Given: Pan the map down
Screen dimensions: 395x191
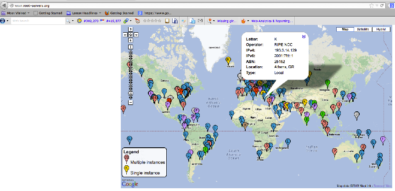Looking at the screenshot, I should [x=130, y=40].
